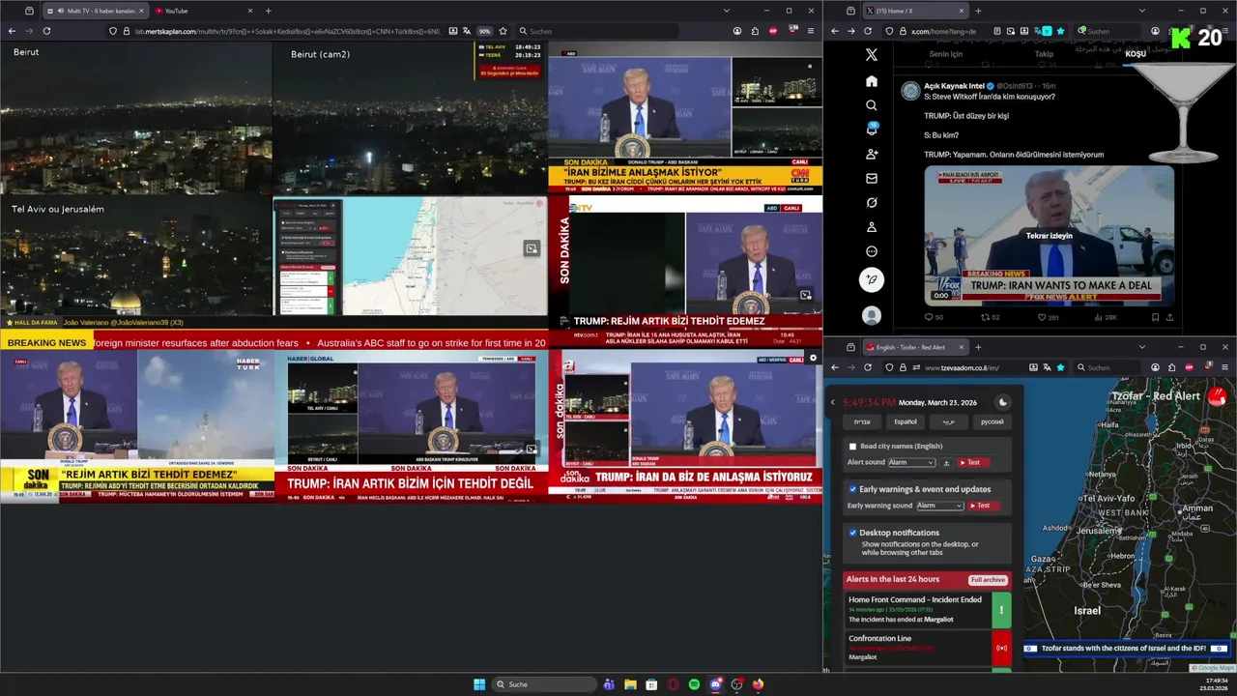
Task: Select Beirut (cam2) video tile
Action: [x=411, y=118]
